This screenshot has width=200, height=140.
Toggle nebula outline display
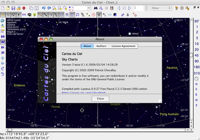[x=13, y=15]
